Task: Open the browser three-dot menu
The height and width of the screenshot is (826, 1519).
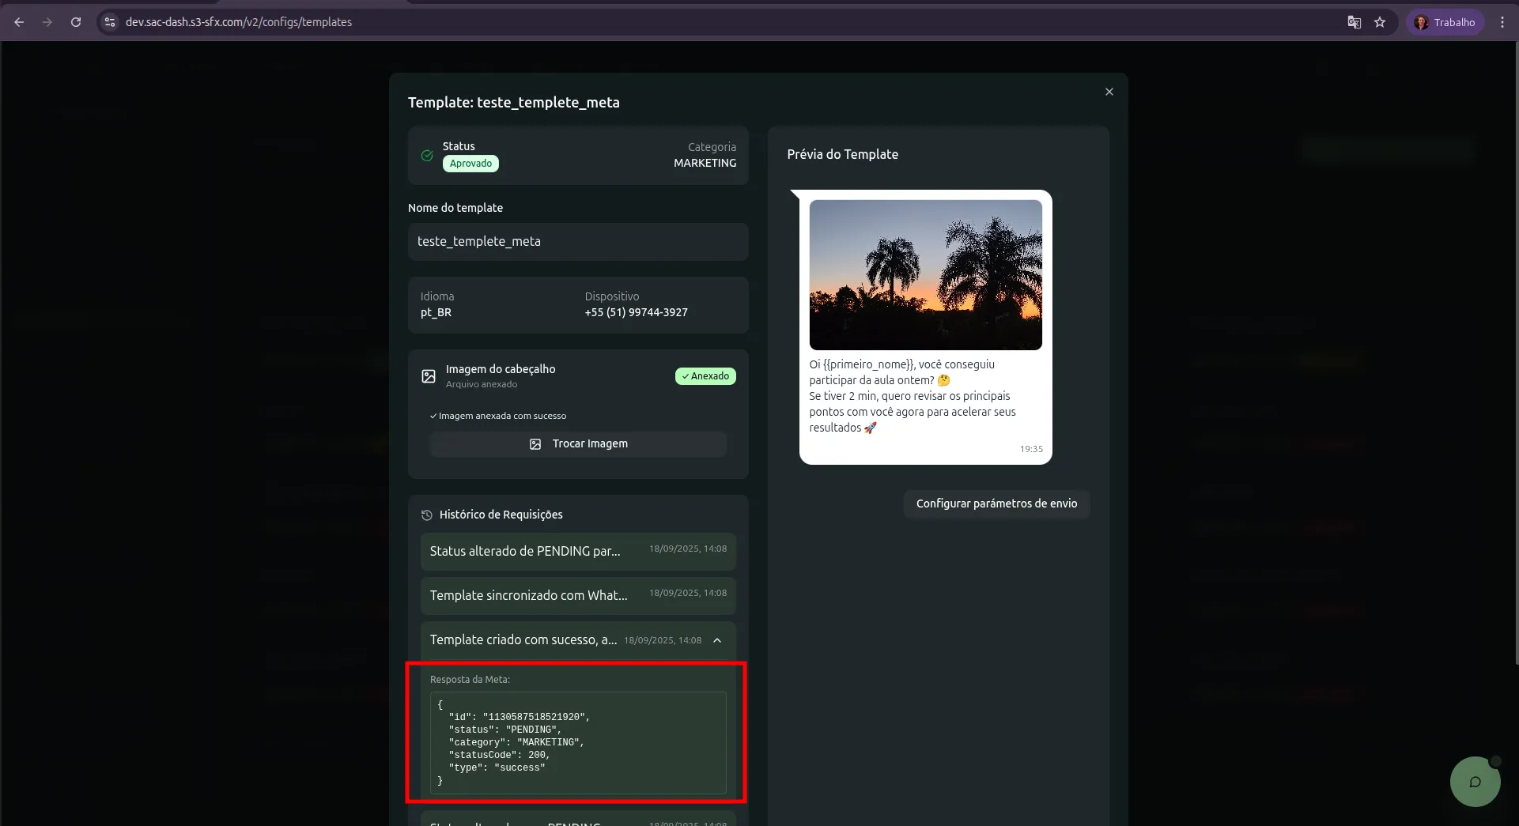Action: [1502, 22]
